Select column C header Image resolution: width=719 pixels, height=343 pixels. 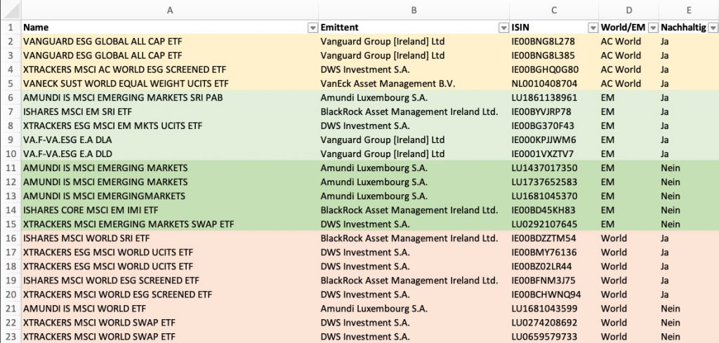554,10
